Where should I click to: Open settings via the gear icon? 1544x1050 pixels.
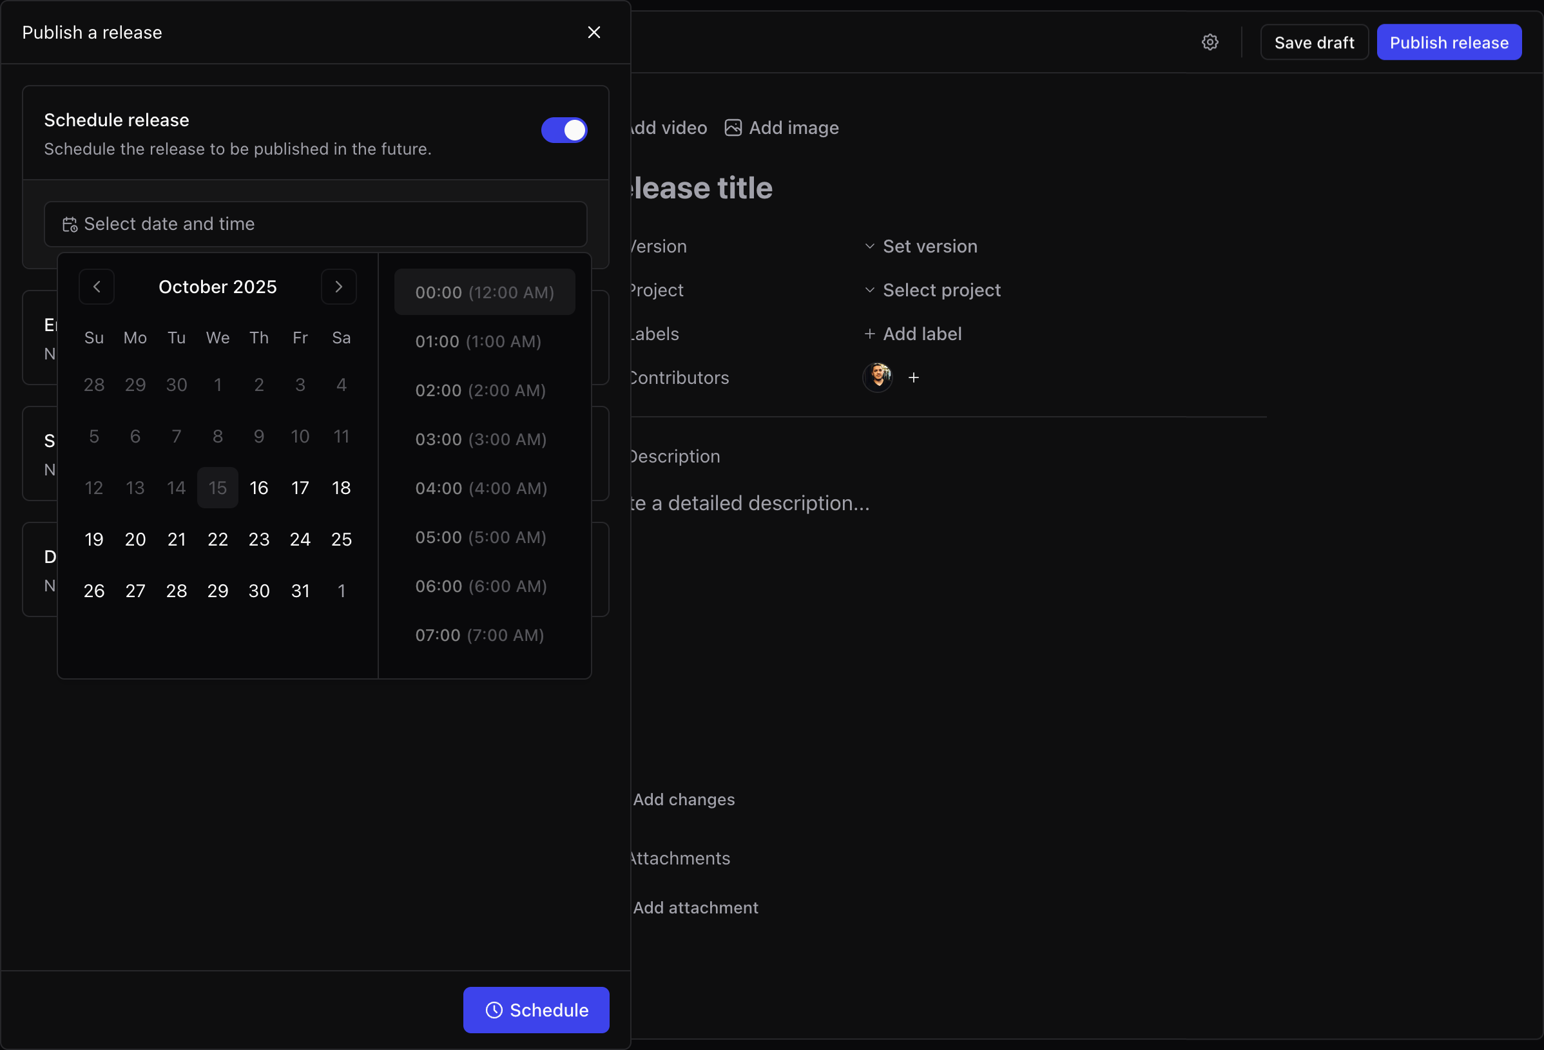pyautogui.click(x=1210, y=41)
